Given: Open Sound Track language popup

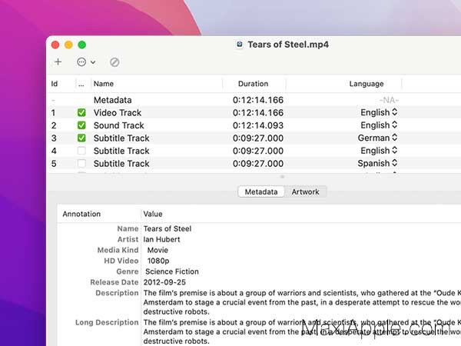Looking at the screenshot, I should pyautogui.click(x=379, y=125).
